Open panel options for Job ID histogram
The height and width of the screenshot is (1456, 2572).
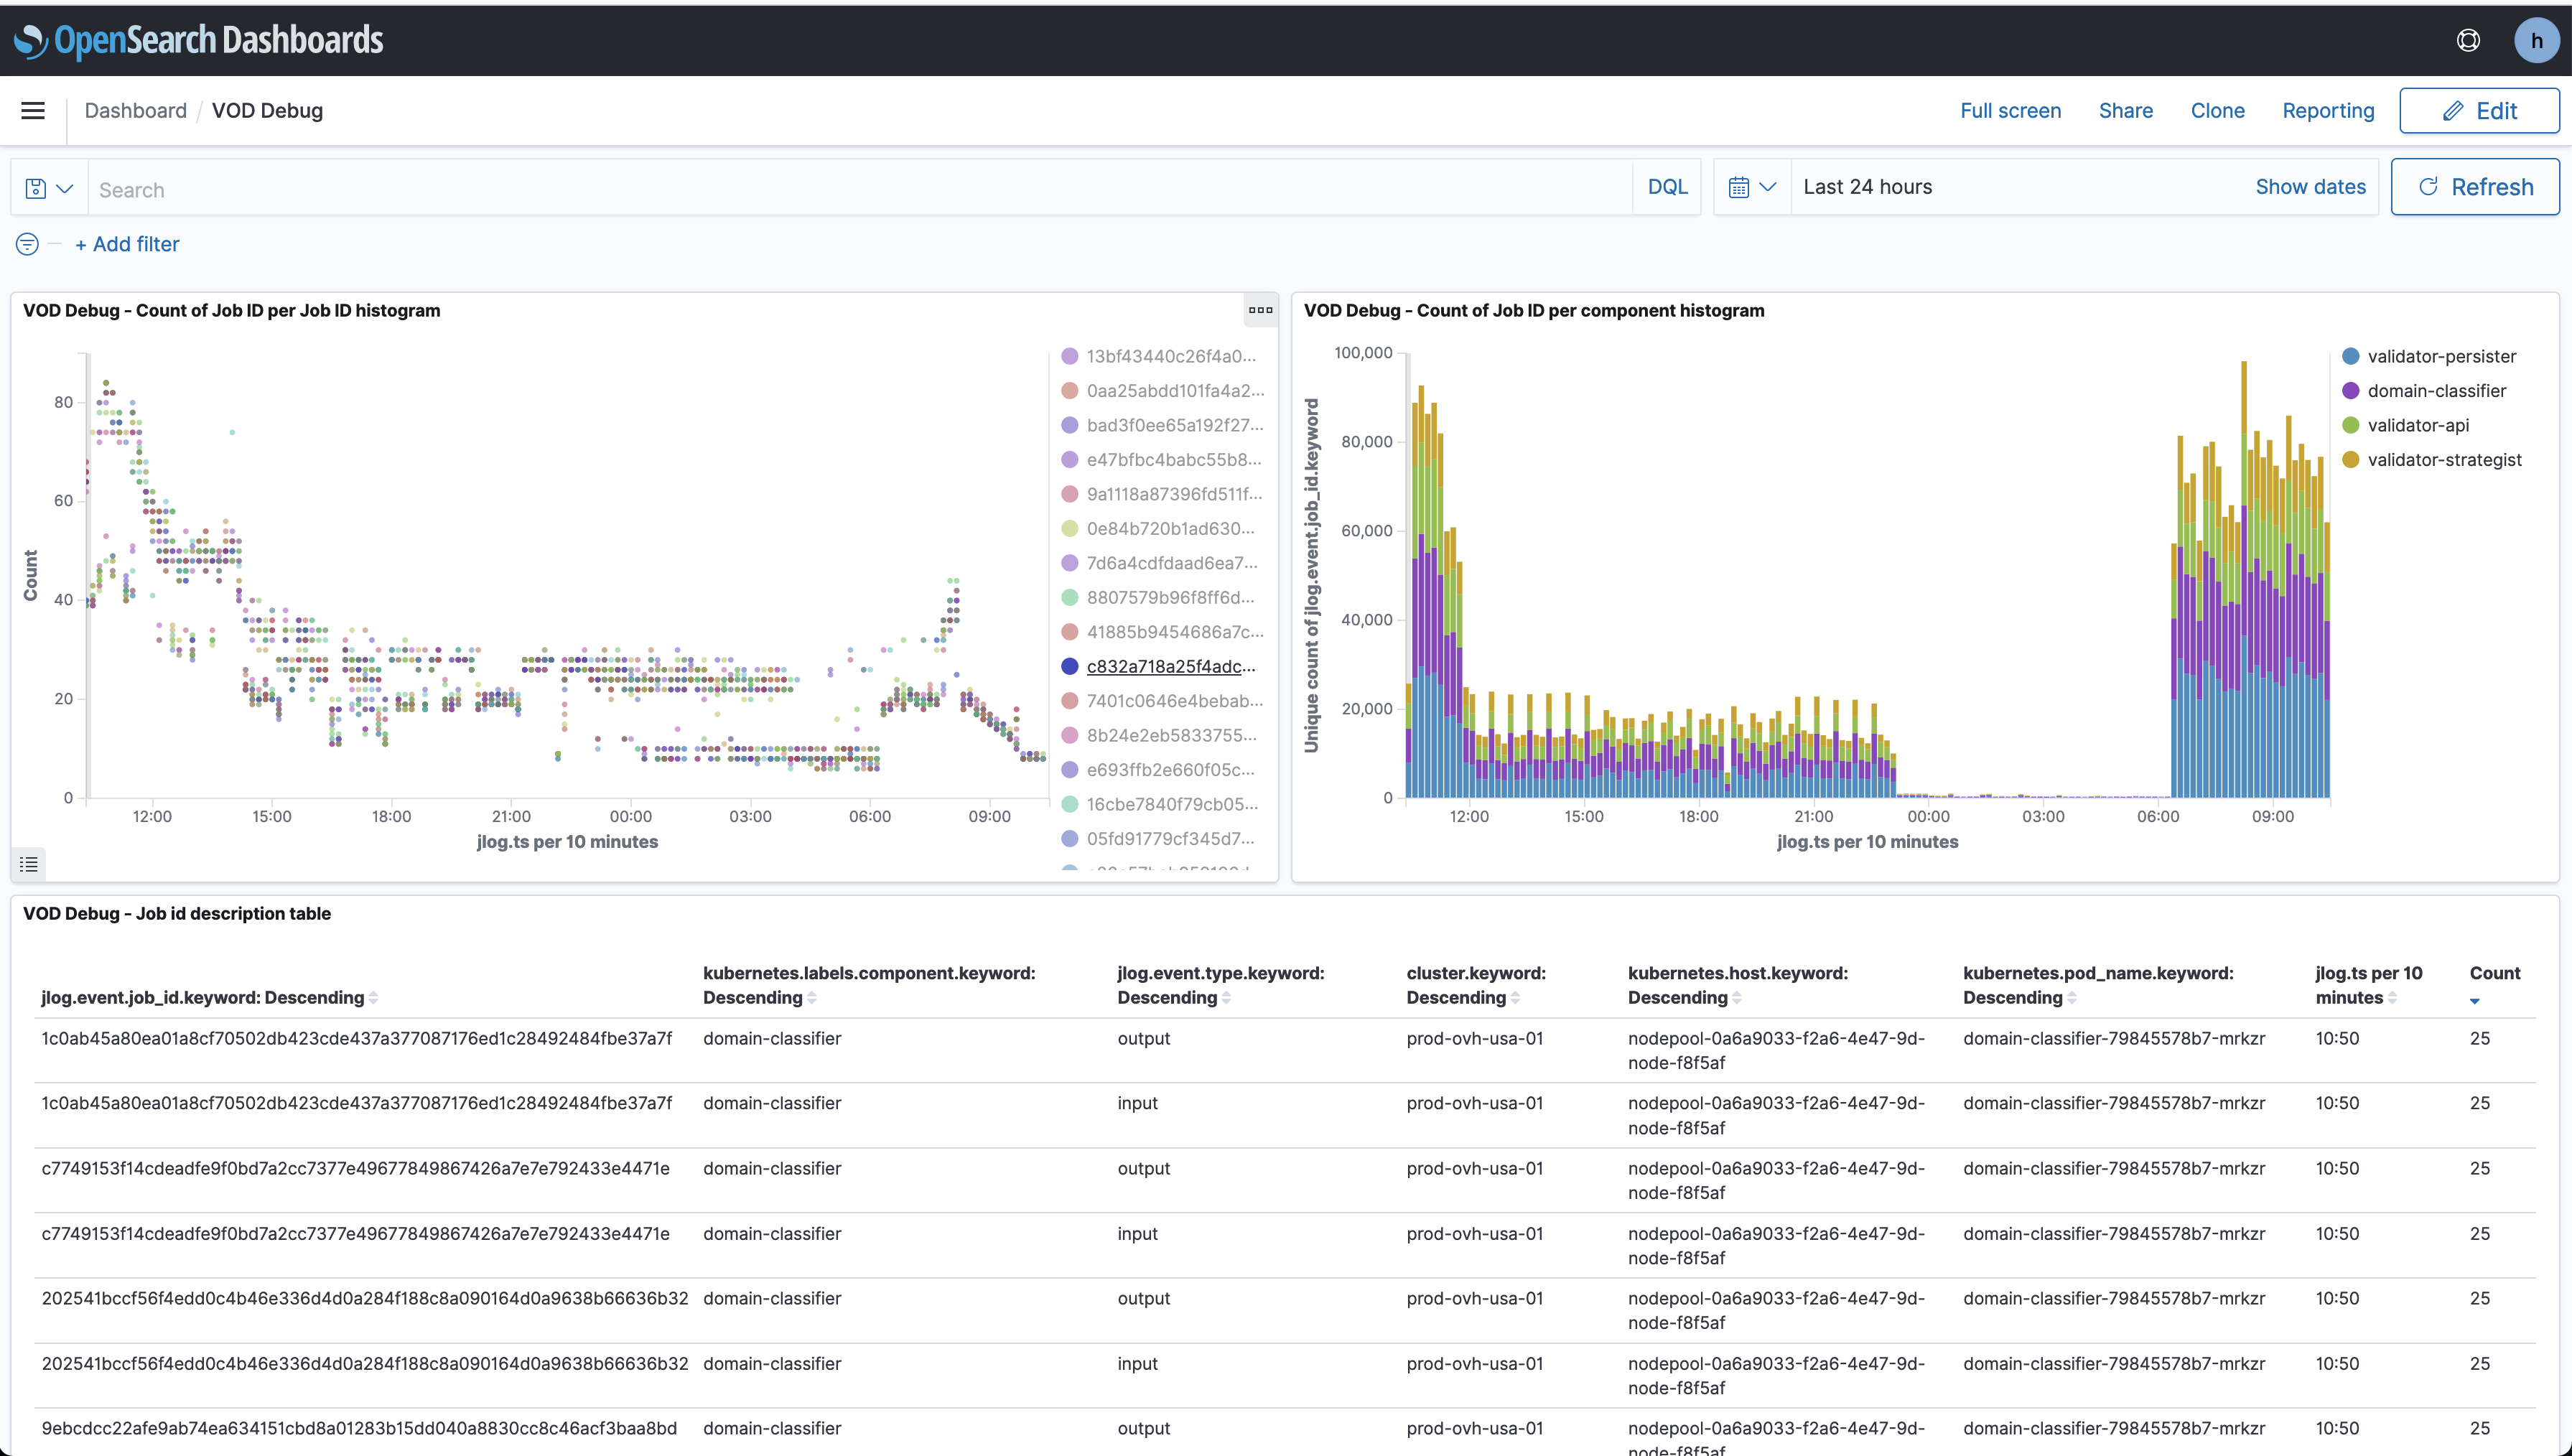[1260, 310]
